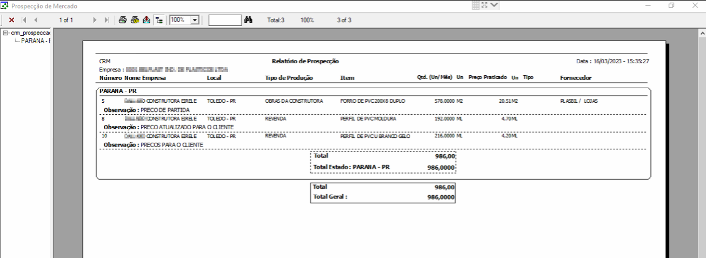Collapse the crm_prospeccao tree node
706x258 pixels.
pos(5,33)
